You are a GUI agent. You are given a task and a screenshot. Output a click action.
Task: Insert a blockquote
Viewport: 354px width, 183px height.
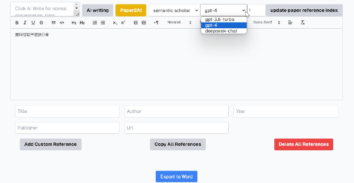coord(54,23)
